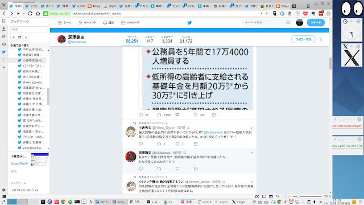This screenshot has height=205, width=364.
Task: Click the capture page camera icon
Action: pyautogui.click(x=257, y=196)
